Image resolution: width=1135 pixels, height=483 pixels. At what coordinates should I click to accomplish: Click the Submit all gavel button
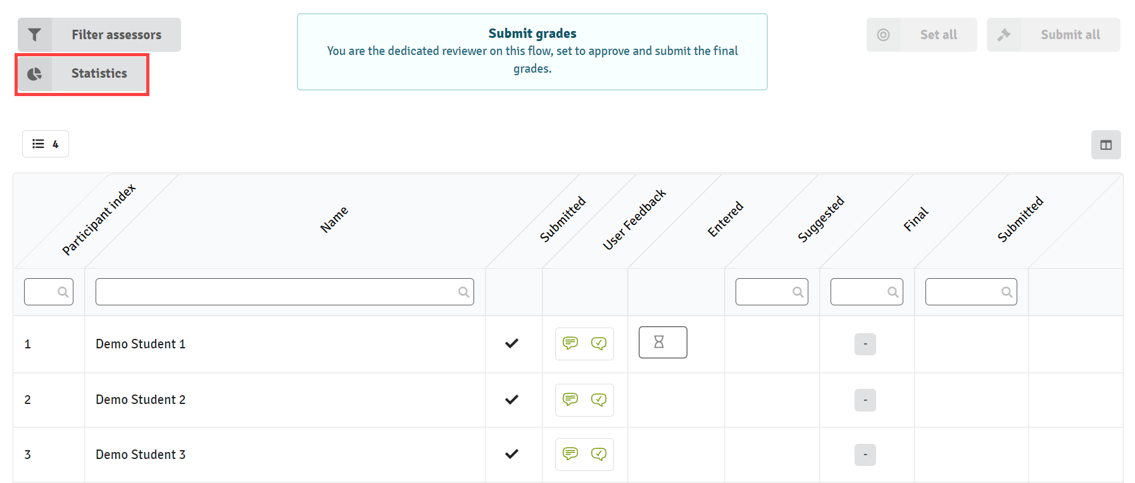(x=1053, y=35)
